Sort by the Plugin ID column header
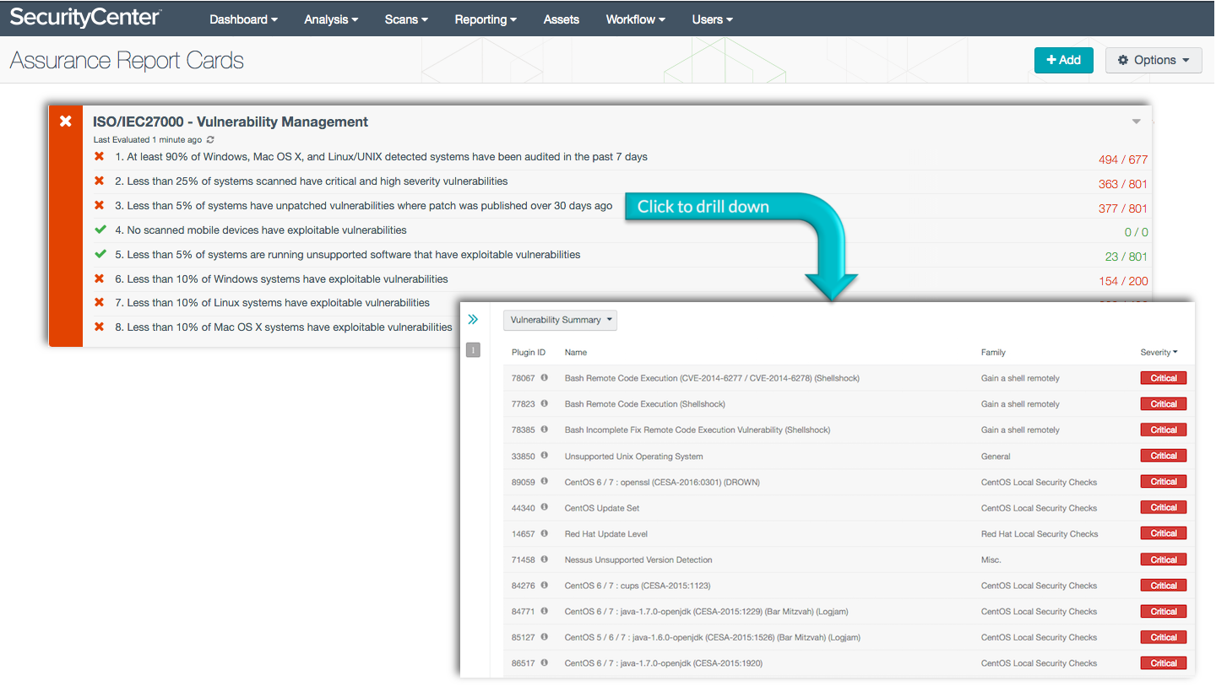Viewport: 1216px width, 692px height. (529, 352)
